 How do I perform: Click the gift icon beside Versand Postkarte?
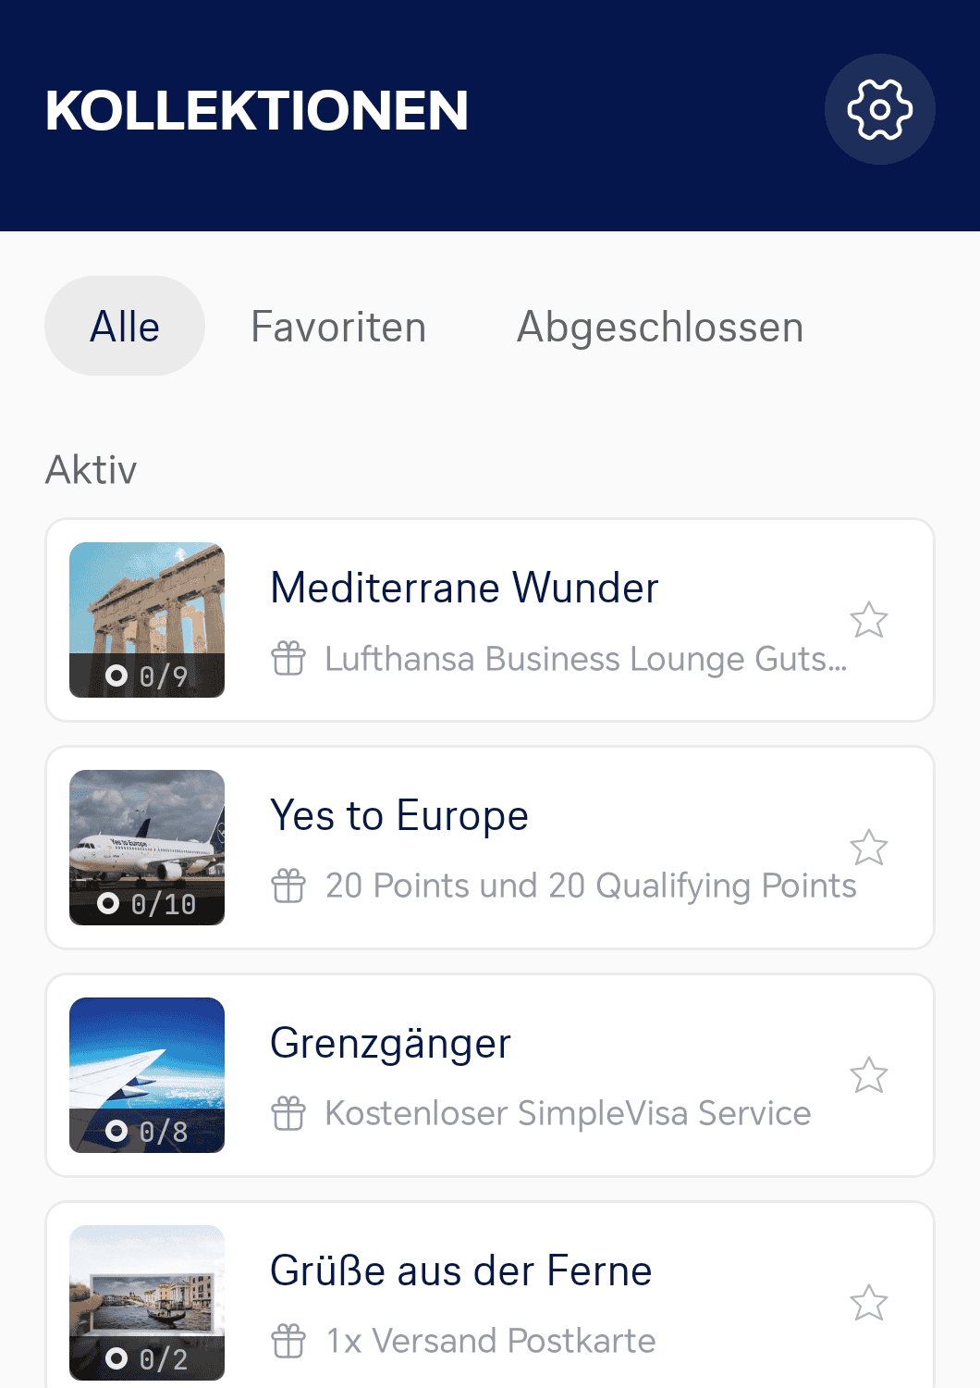[288, 1341]
